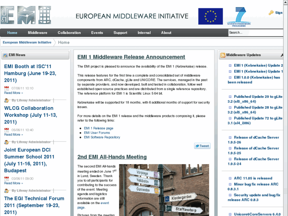Image resolution: width=288 pixels, height=216 pixels.
Task: Click the author icon under the Summer School item
Action: coord(7,191)
